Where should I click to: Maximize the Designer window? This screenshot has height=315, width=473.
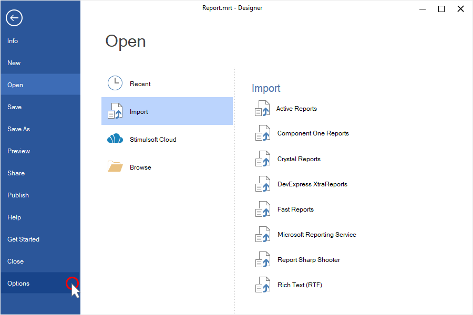[x=441, y=9]
